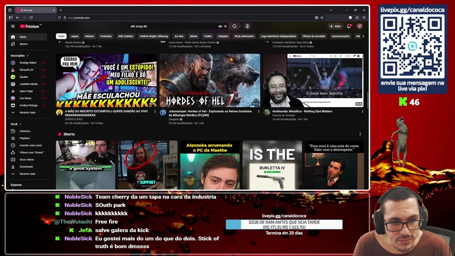Open options menu for Jotunnslayer video
Viewport: 455px width, 256px height.
pos(258,112)
